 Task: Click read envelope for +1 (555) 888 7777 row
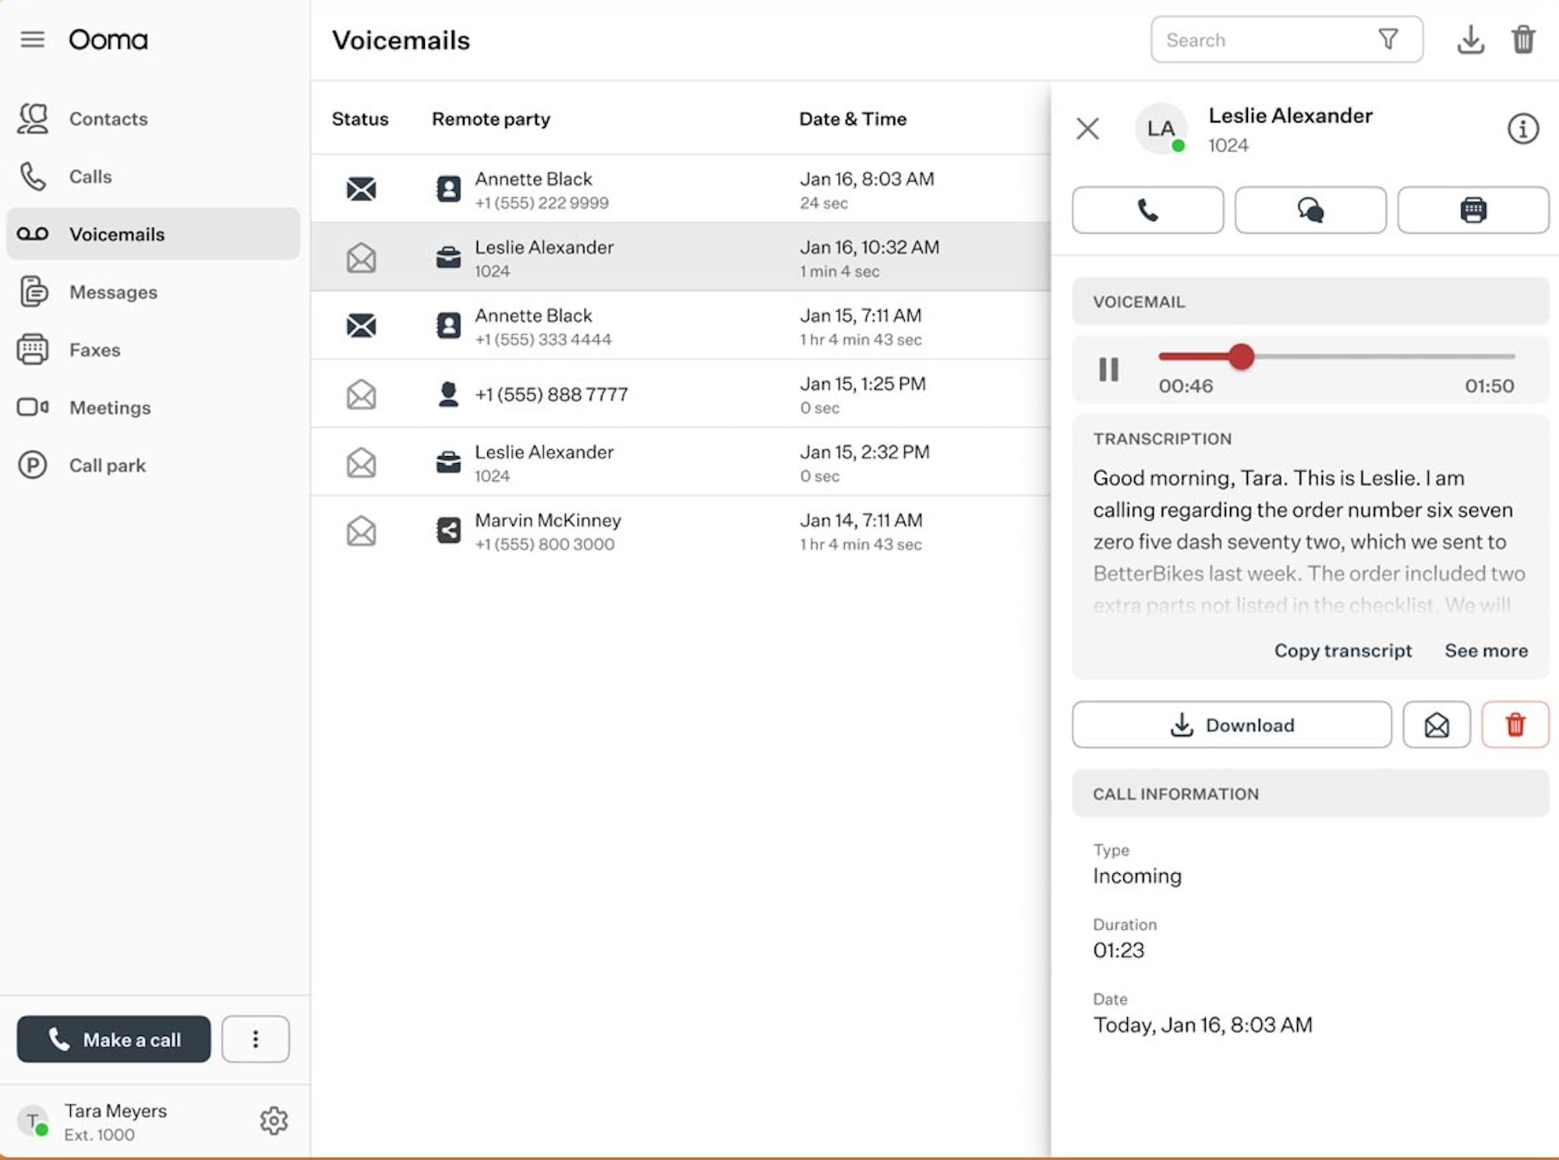(x=361, y=394)
